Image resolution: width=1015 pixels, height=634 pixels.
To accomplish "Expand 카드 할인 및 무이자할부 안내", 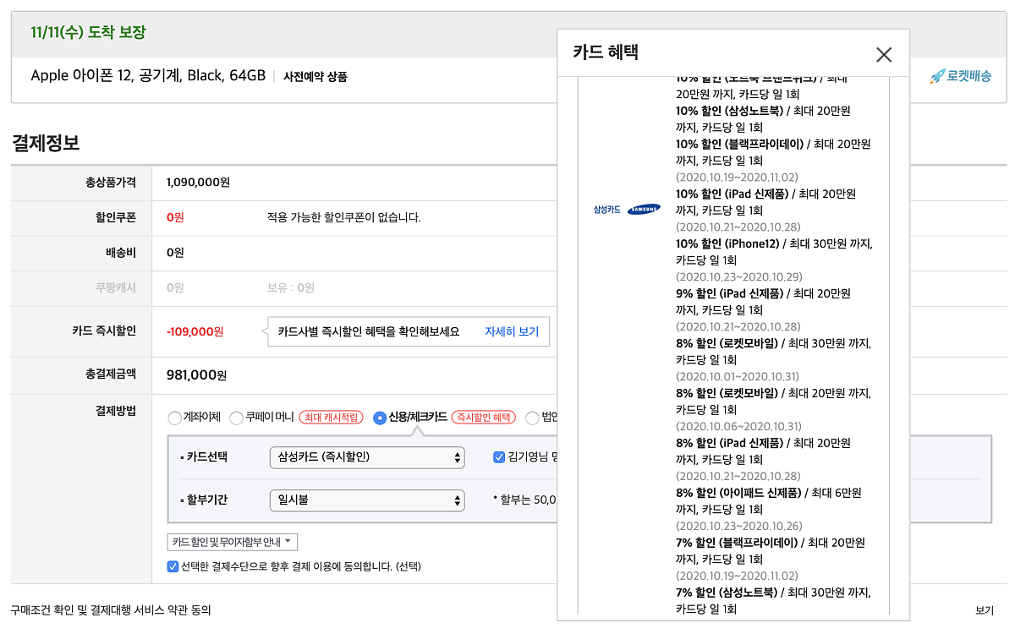I will (x=233, y=542).
